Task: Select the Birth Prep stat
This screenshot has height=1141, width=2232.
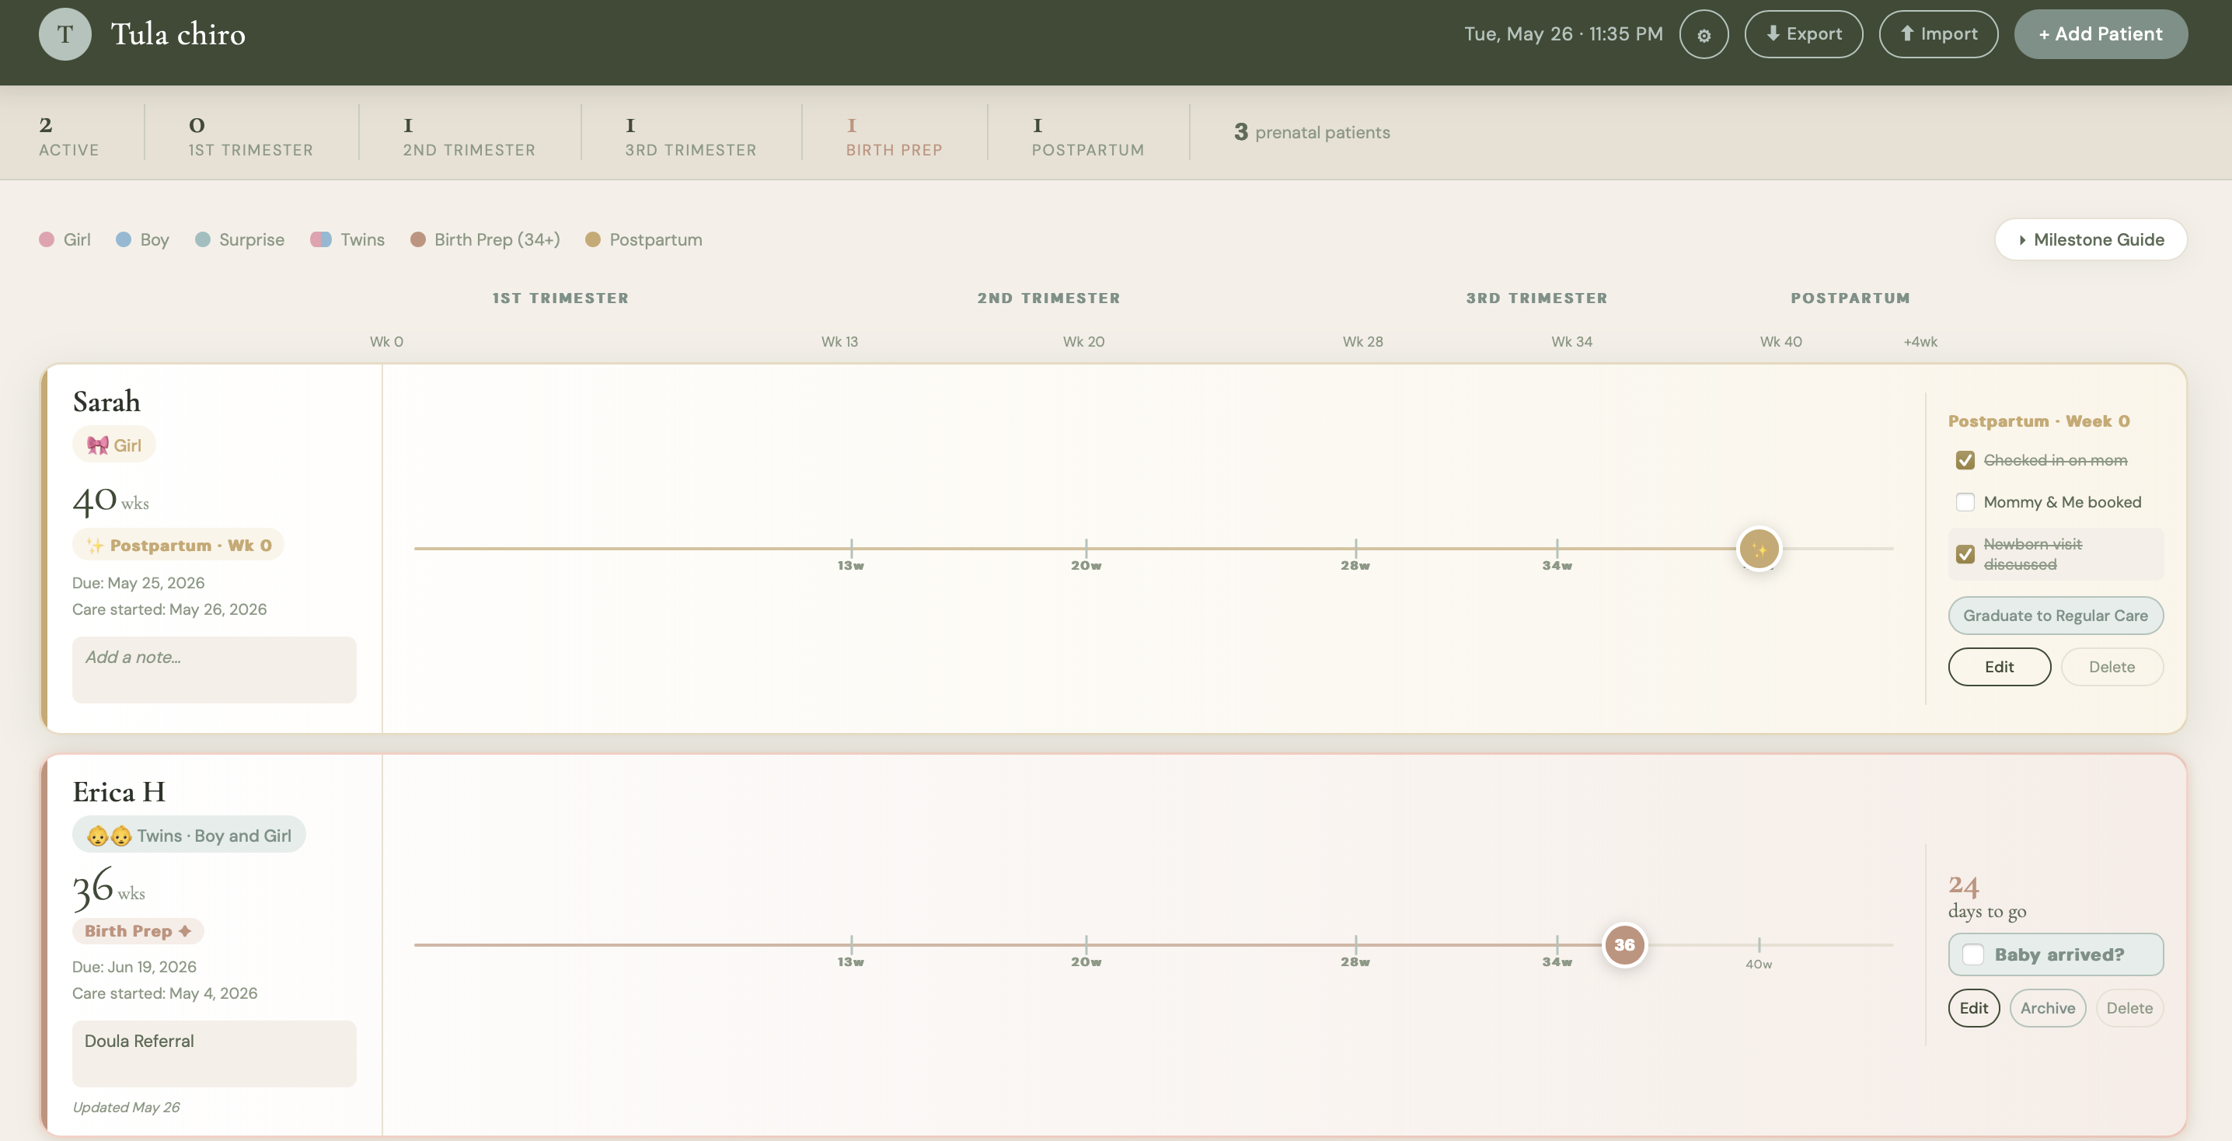Action: click(x=895, y=136)
